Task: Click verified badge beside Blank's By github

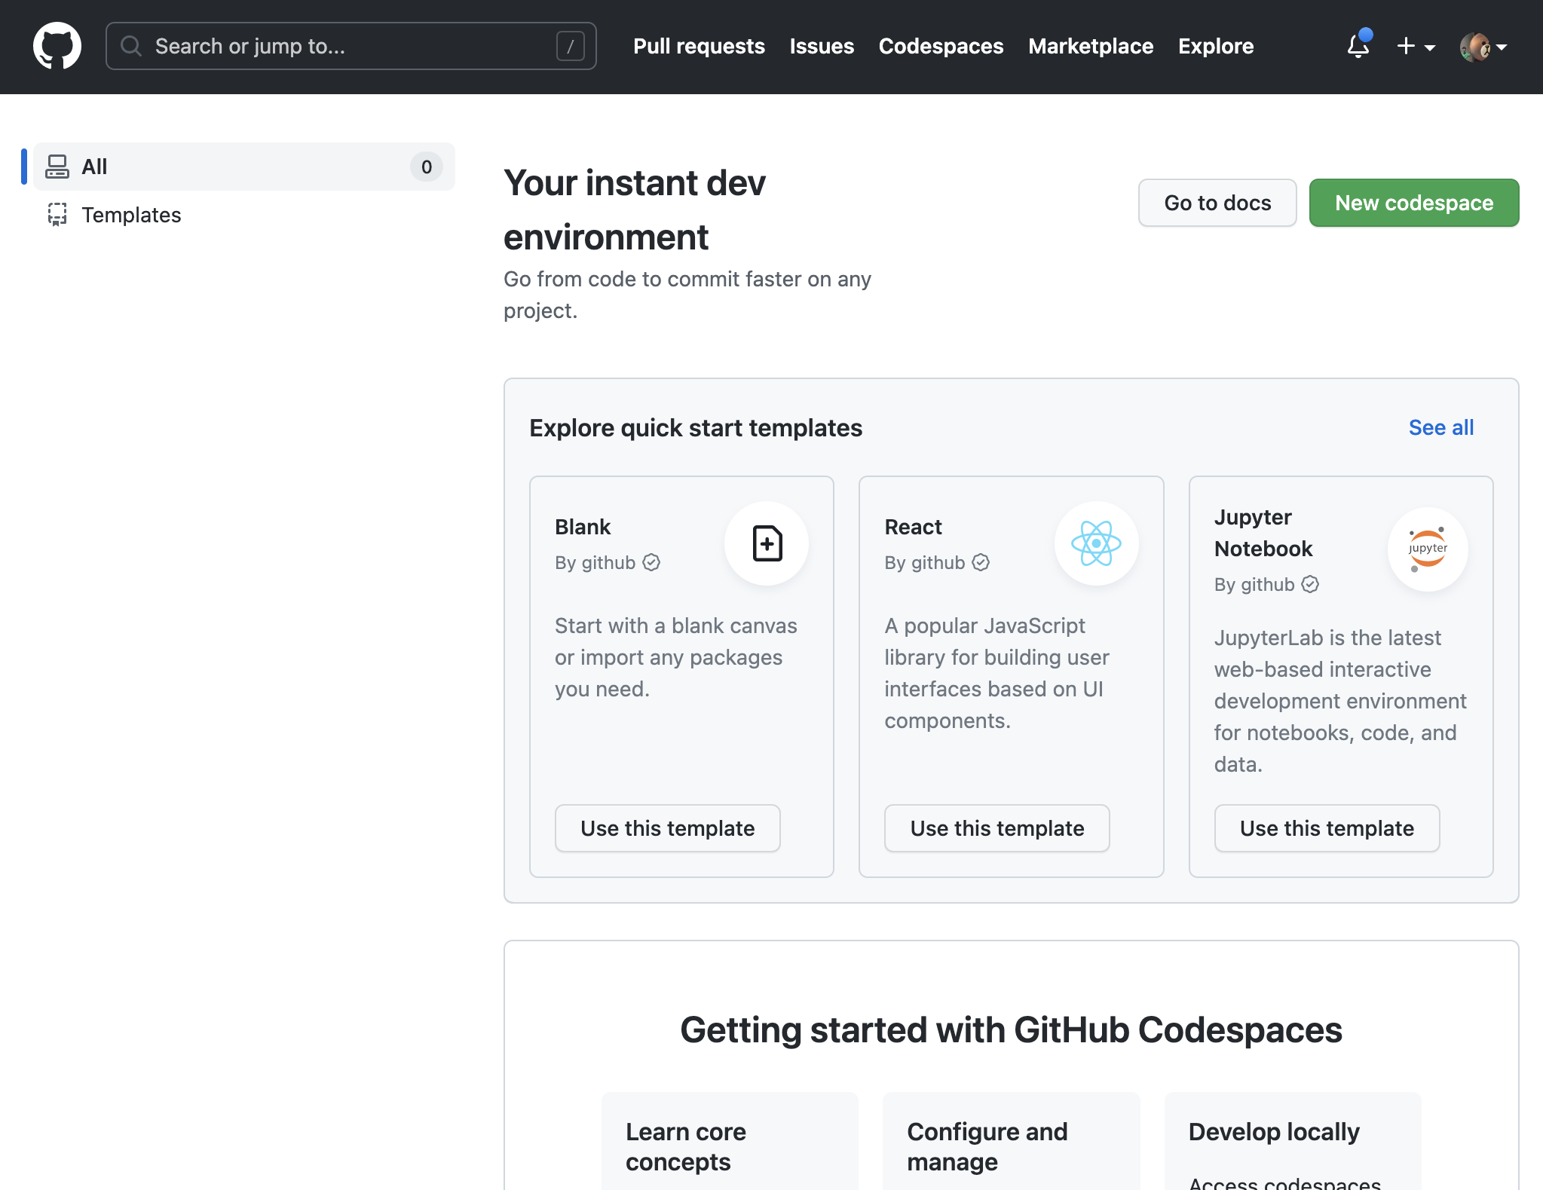Action: (651, 562)
